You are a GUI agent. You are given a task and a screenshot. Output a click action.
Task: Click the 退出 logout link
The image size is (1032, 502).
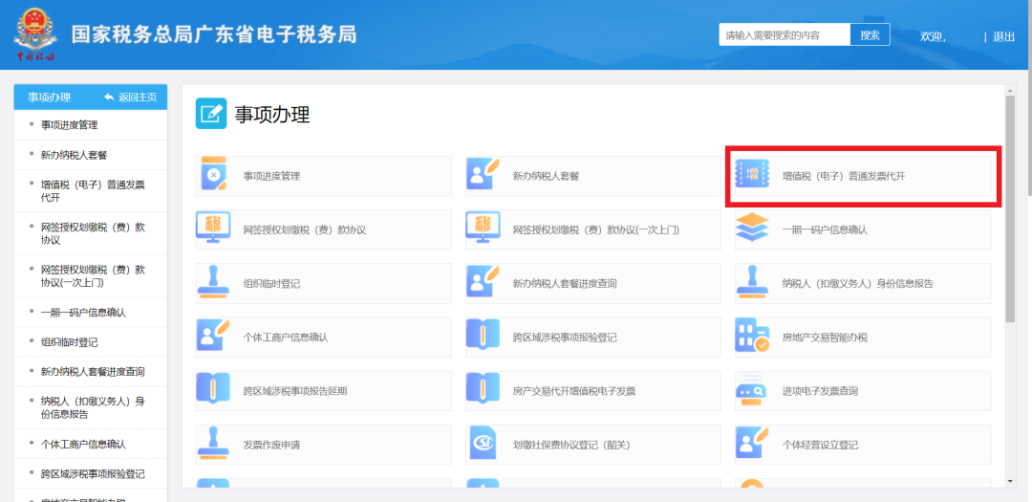point(1003,36)
